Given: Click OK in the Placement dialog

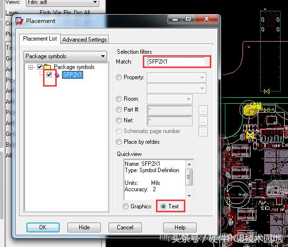Looking at the screenshot, I should coord(43,227).
